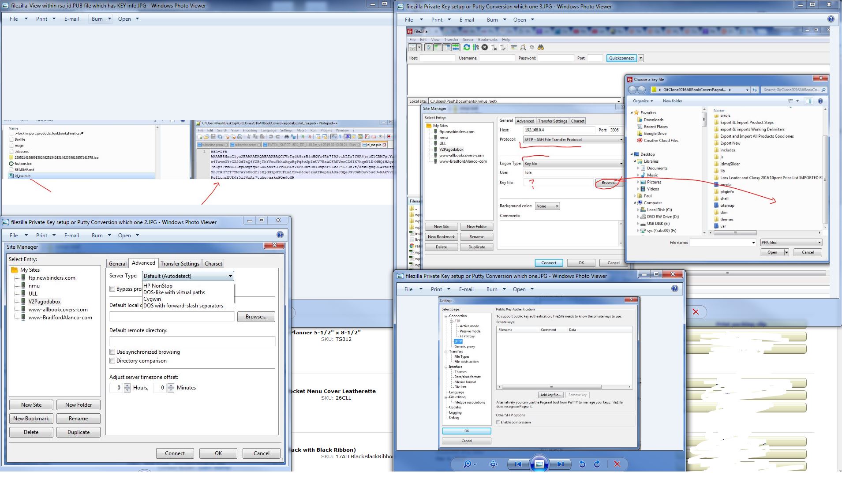Open the Organize dropdown in key file dialog
The width and height of the screenshot is (842, 479).
coord(643,101)
